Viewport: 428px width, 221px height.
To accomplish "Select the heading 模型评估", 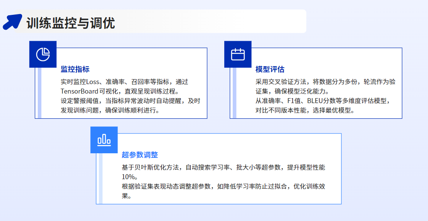I will click(x=270, y=69).
